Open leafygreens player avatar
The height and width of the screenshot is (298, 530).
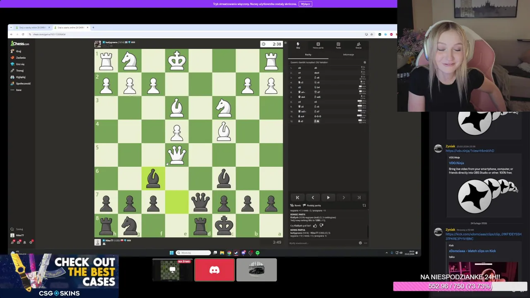98,44
